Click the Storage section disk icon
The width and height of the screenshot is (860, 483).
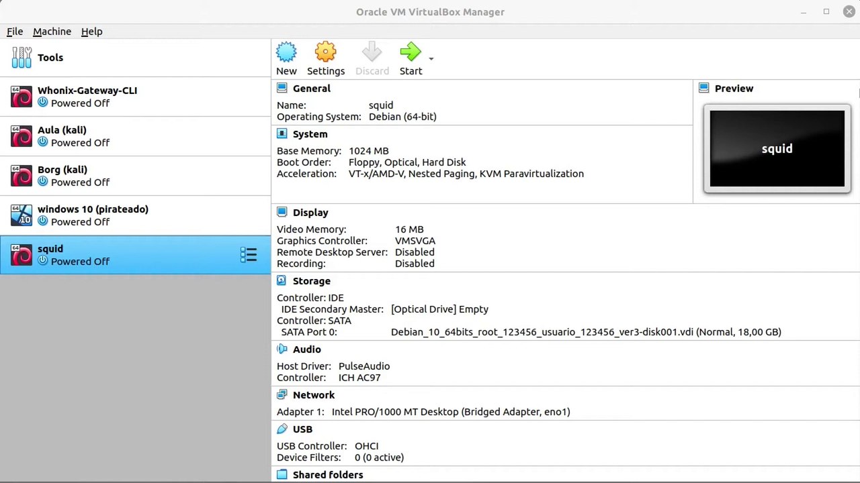(x=282, y=280)
